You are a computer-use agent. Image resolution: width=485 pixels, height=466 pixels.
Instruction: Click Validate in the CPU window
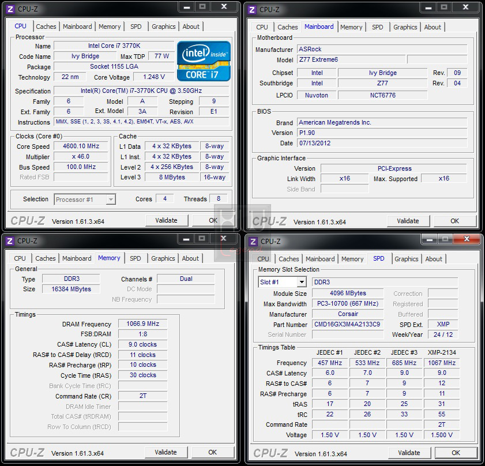167,221
